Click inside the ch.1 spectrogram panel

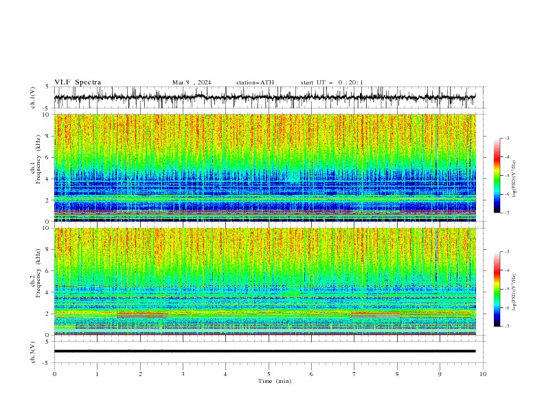click(x=264, y=167)
